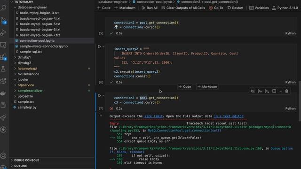Viewport: 301px width, 169px height.
Task: Open Extensions view in activity bar
Action: [x=3, y=57]
